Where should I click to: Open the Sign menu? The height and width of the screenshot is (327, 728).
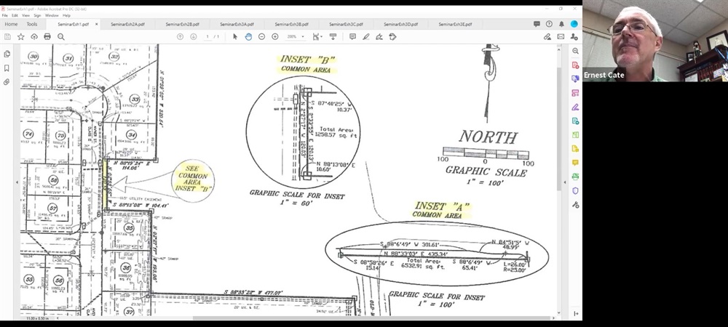(x=37, y=15)
